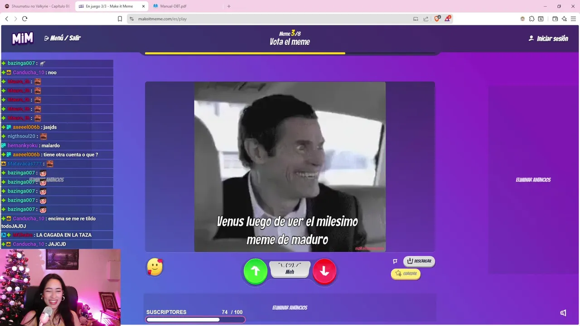Vote Meh on the meme
580x326 pixels.
click(x=290, y=269)
